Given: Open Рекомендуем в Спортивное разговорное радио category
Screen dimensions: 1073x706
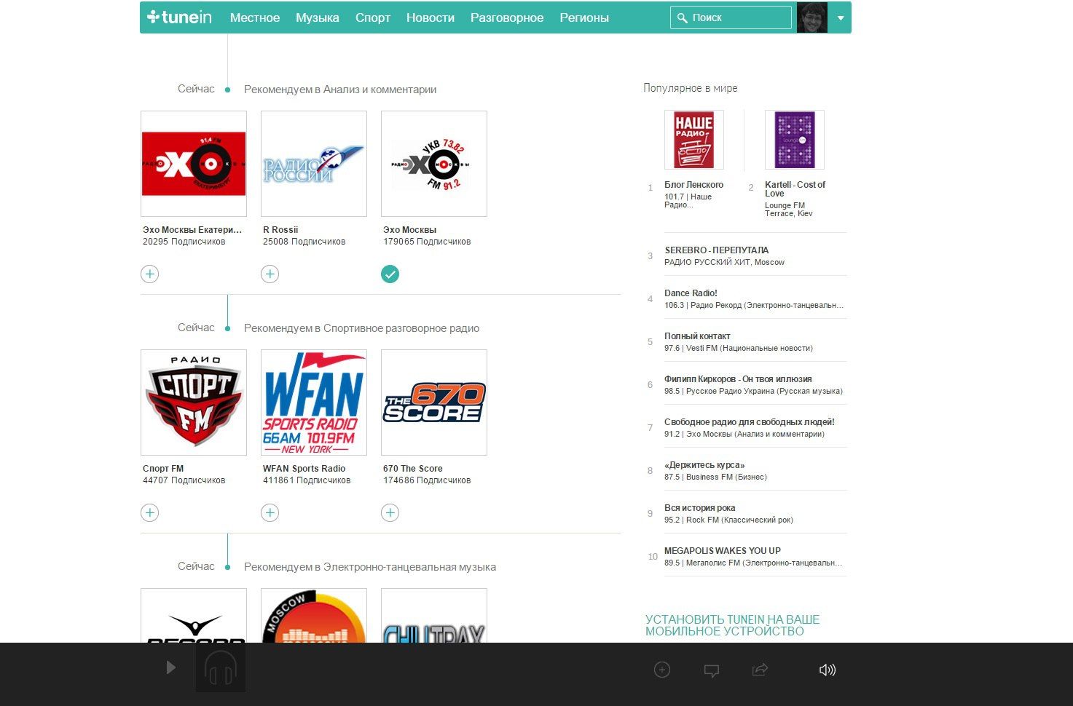Looking at the screenshot, I should [x=361, y=328].
